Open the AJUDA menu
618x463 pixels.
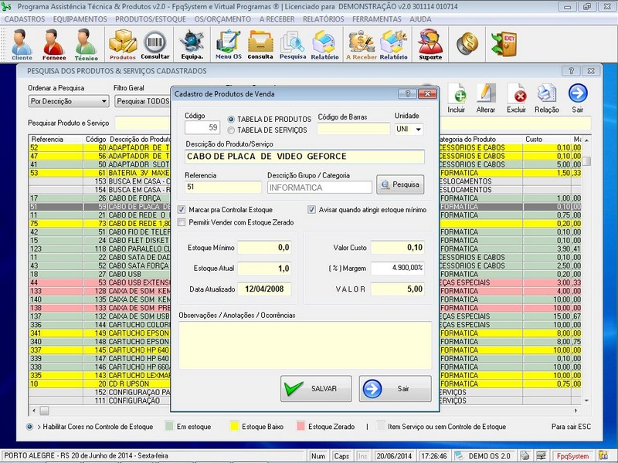(x=420, y=19)
